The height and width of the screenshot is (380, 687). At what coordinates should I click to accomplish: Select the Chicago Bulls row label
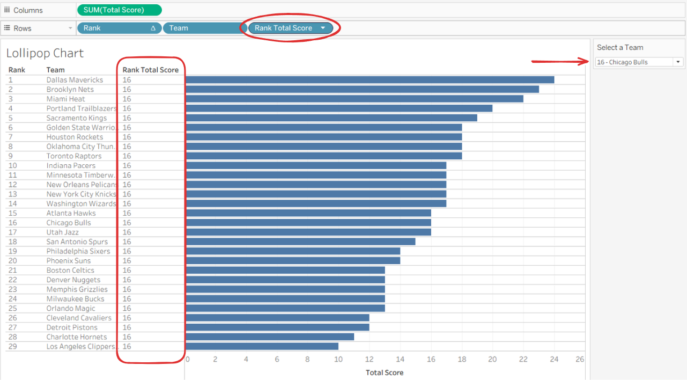point(69,223)
